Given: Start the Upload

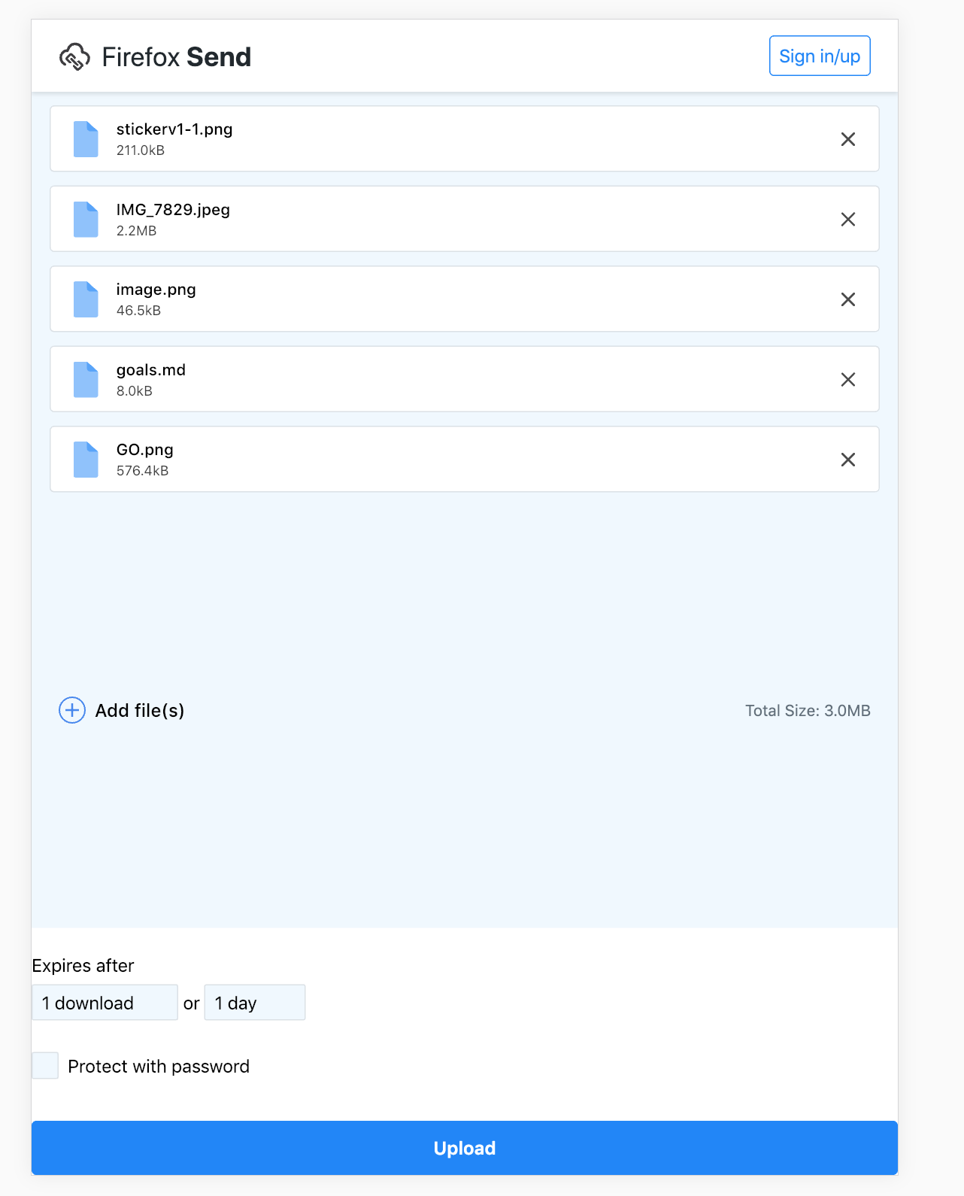Looking at the screenshot, I should click(x=465, y=1148).
